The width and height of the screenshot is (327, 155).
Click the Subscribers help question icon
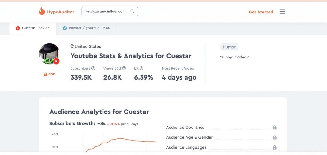[93, 68]
